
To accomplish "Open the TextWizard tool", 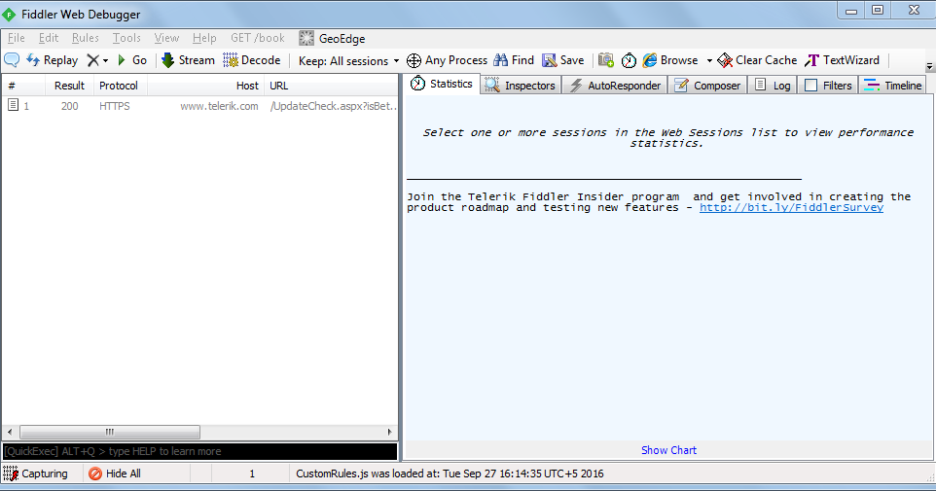I will 843,60.
